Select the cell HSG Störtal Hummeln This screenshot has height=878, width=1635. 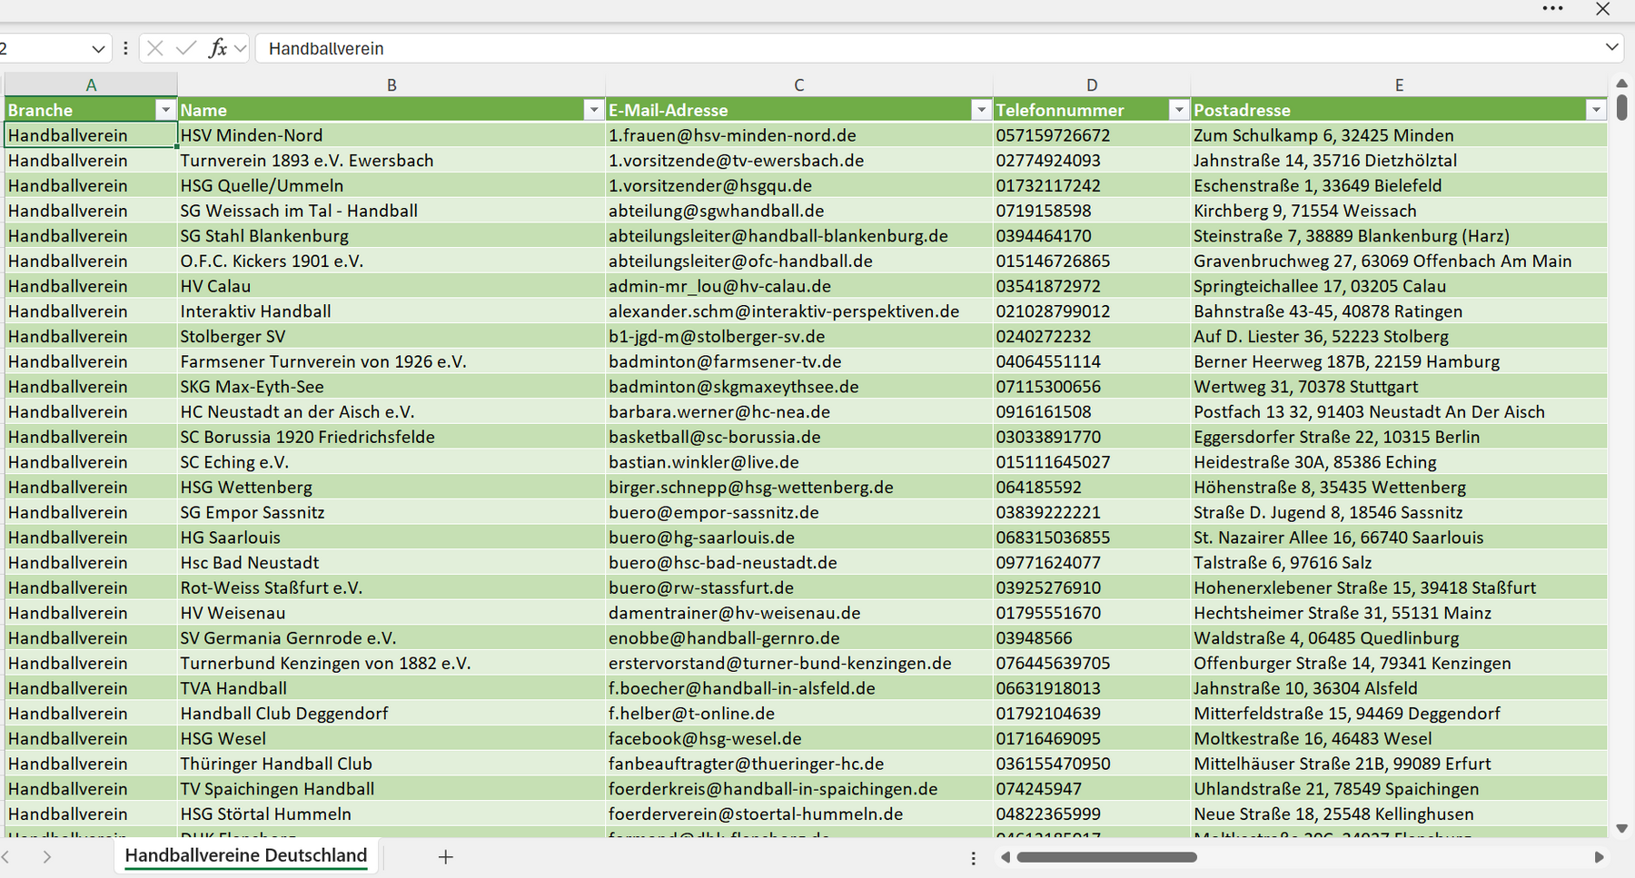[x=391, y=814]
